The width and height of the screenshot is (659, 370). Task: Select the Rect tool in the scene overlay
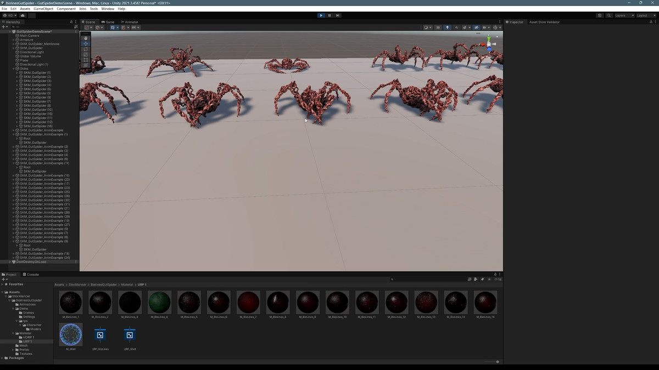[x=86, y=60]
